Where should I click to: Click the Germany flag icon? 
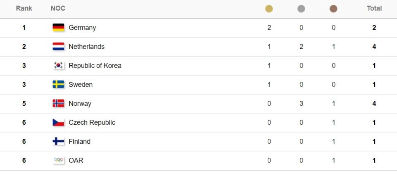(x=58, y=28)
